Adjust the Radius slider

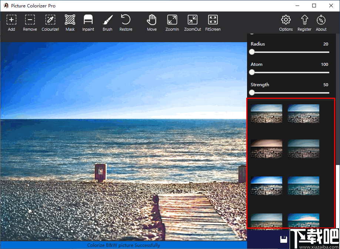coord(252,52)
